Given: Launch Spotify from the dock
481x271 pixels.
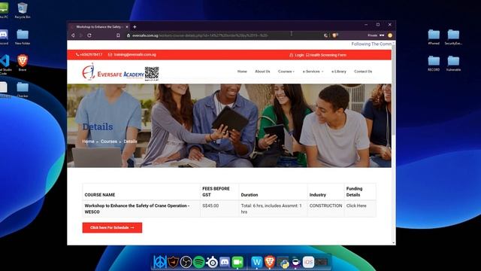Looking at the screenshot, I should 199,262.
